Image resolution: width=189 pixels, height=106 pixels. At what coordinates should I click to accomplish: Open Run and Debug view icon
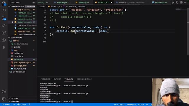click(4, 26)
